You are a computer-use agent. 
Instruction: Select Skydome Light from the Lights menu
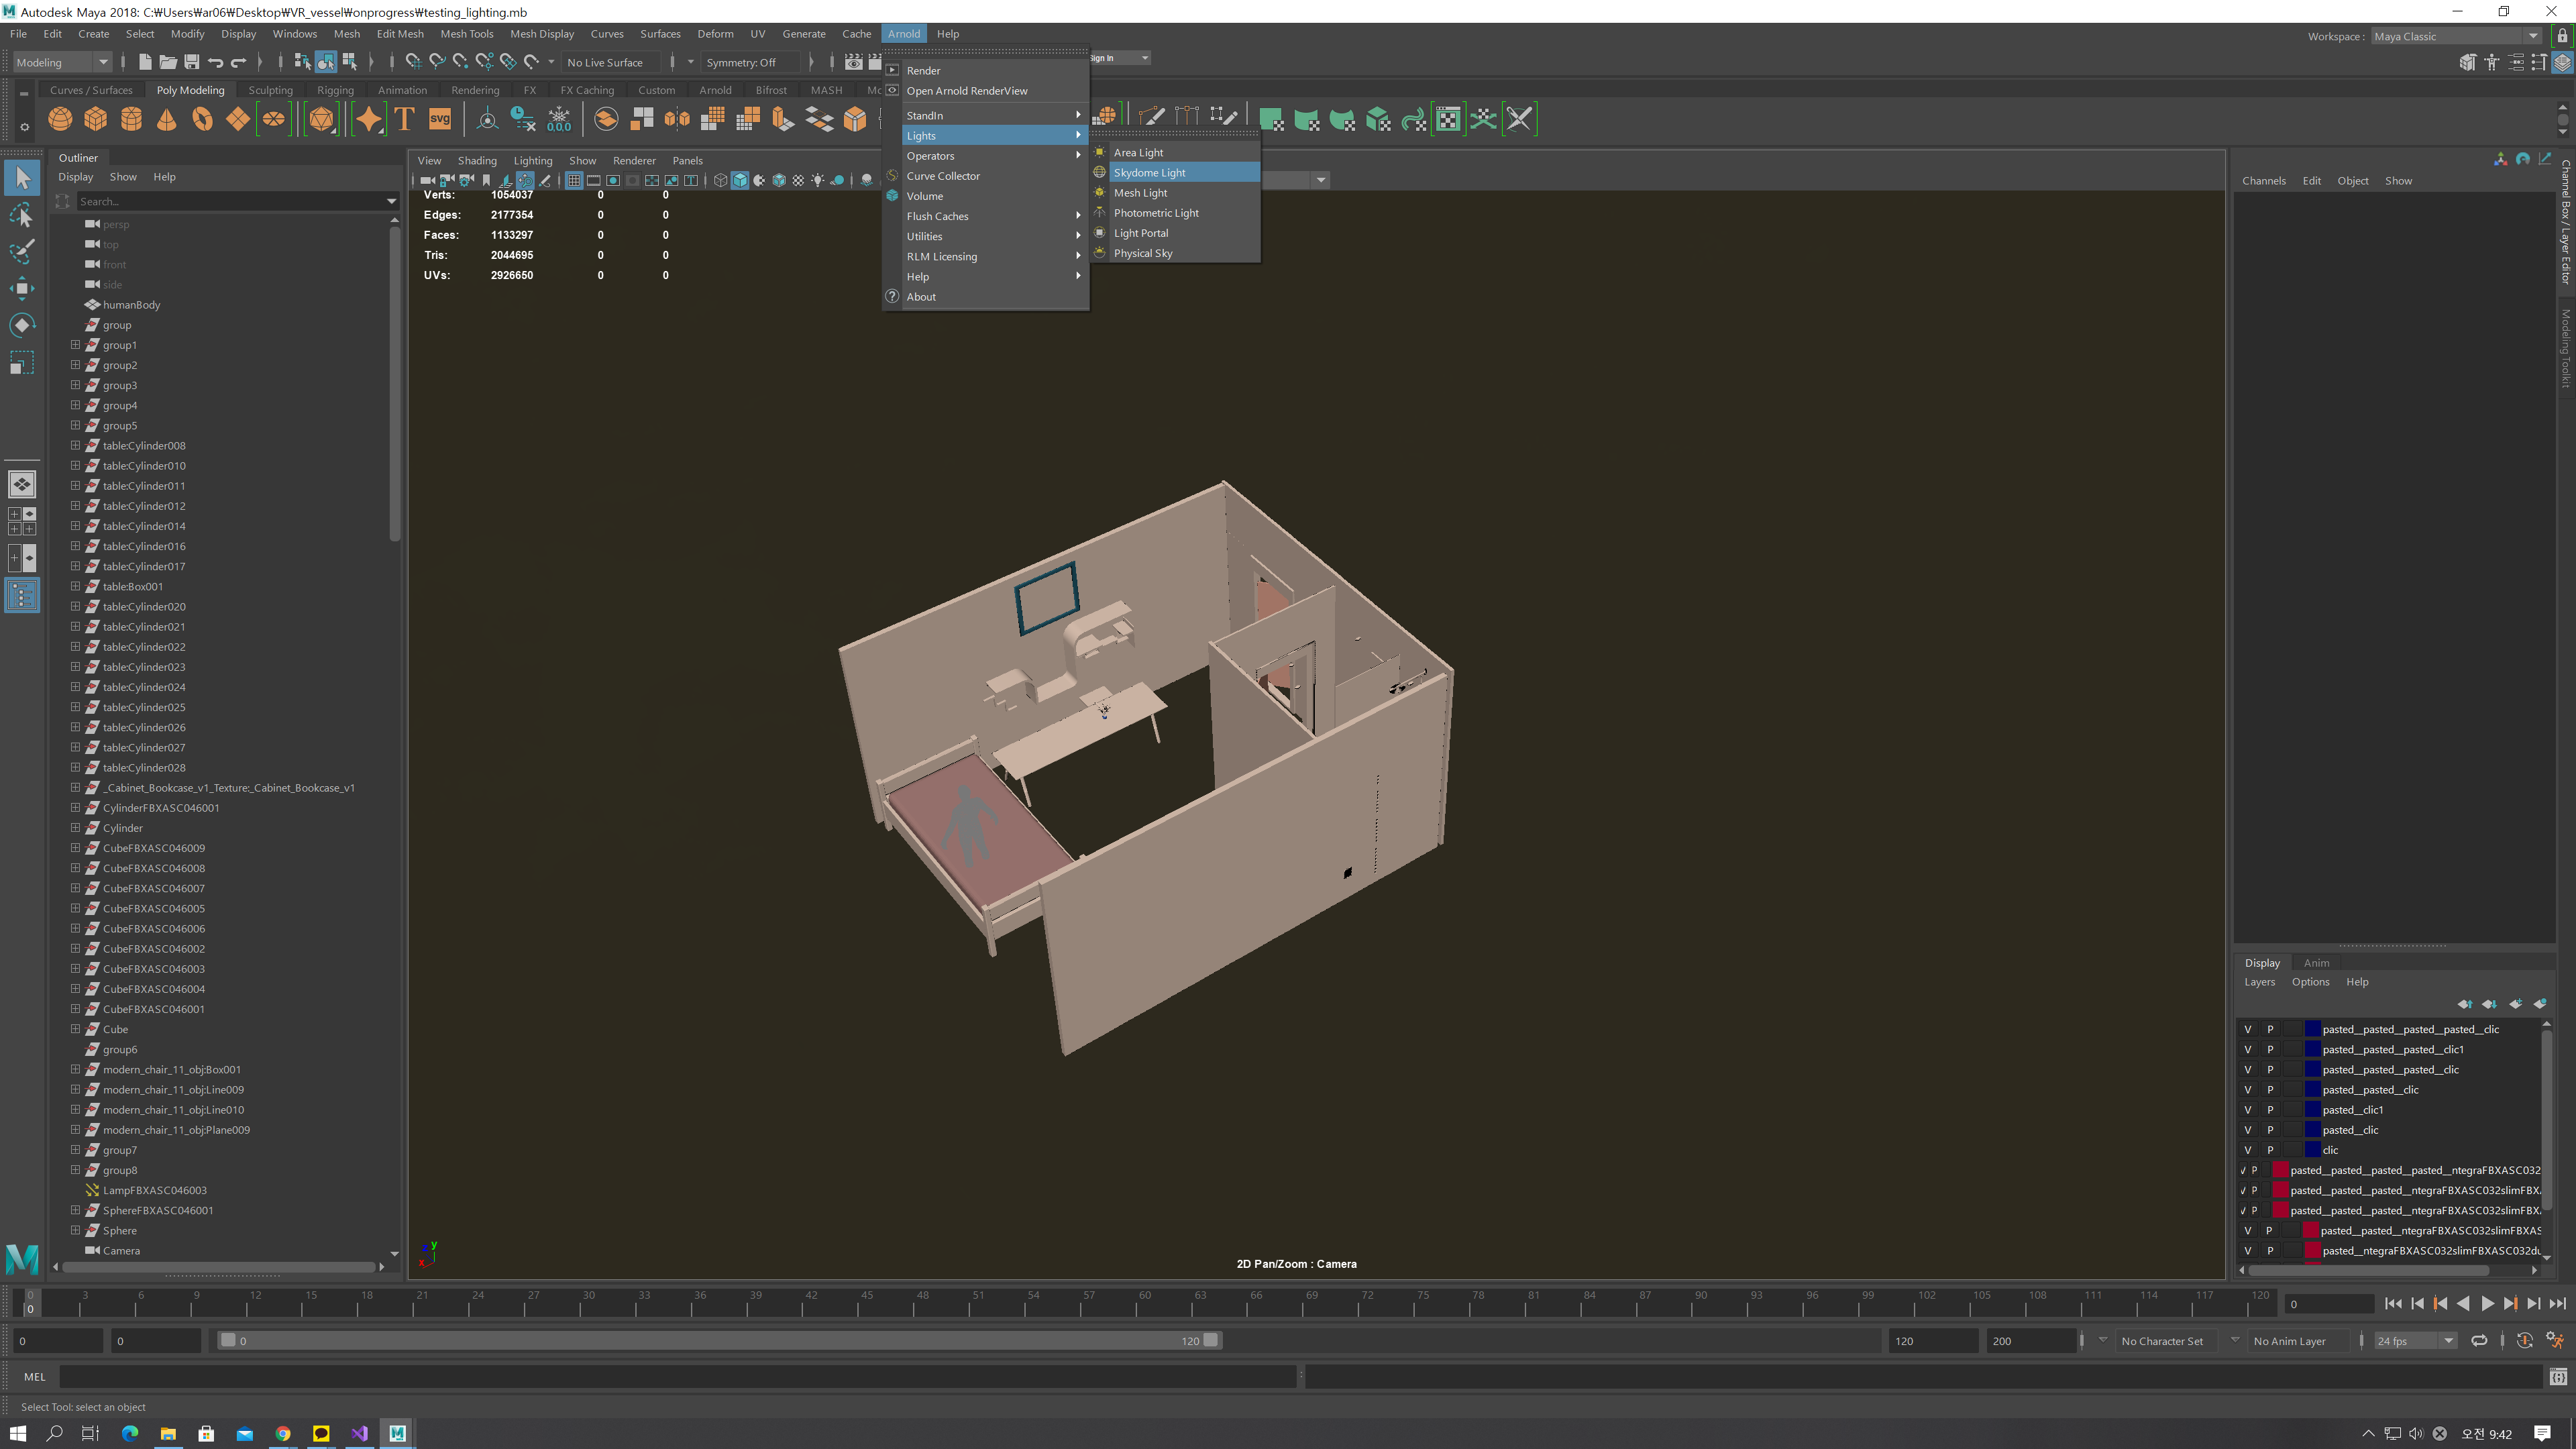1150,172
